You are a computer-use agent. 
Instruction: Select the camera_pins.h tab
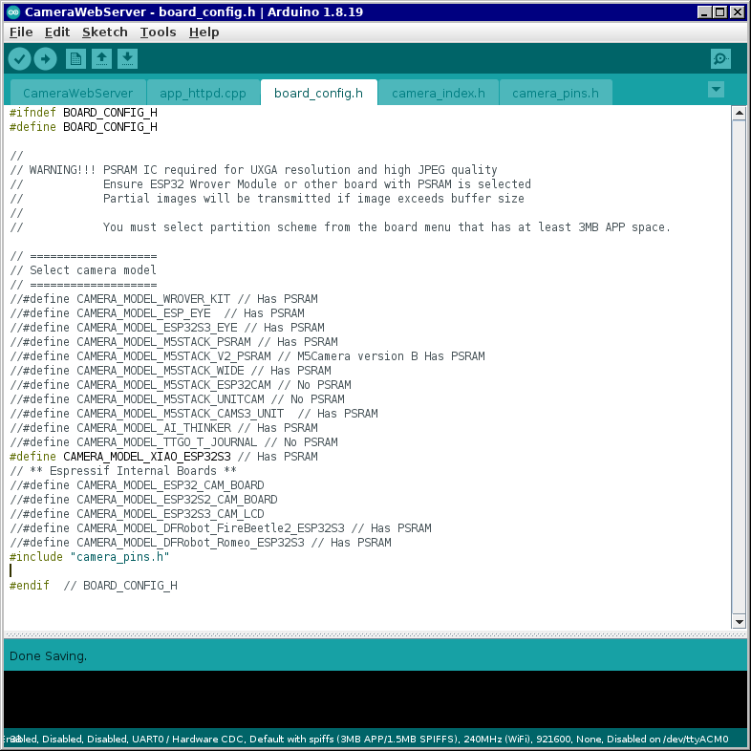click(555, 94)
